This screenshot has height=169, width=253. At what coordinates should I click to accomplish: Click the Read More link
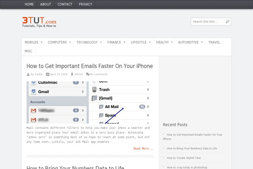click(x=143, y=148)
